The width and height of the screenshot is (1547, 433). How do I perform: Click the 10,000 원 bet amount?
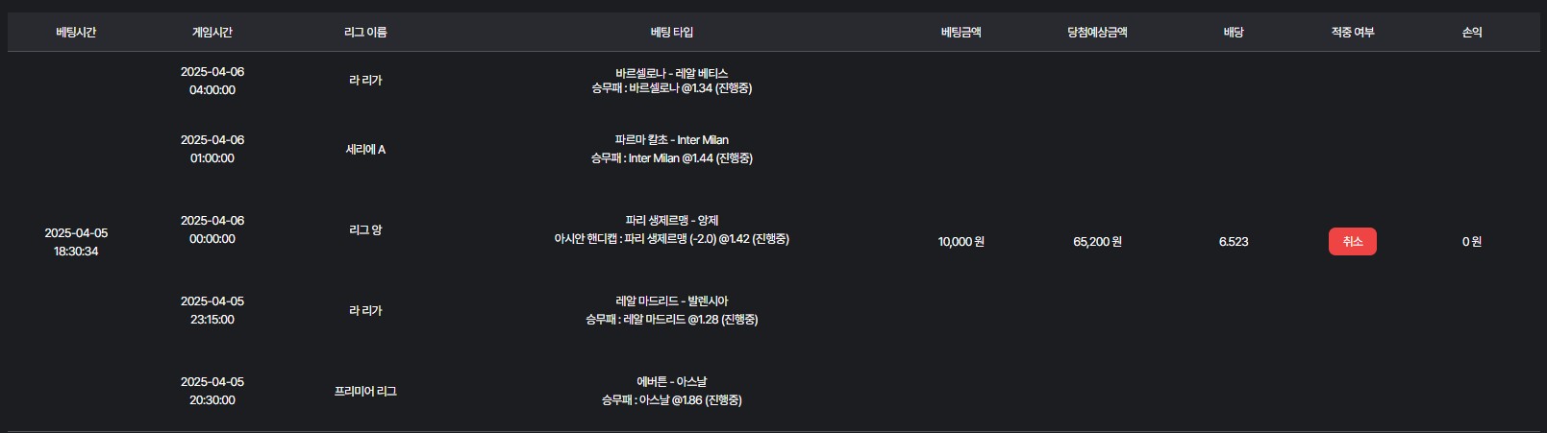(961, 242)
